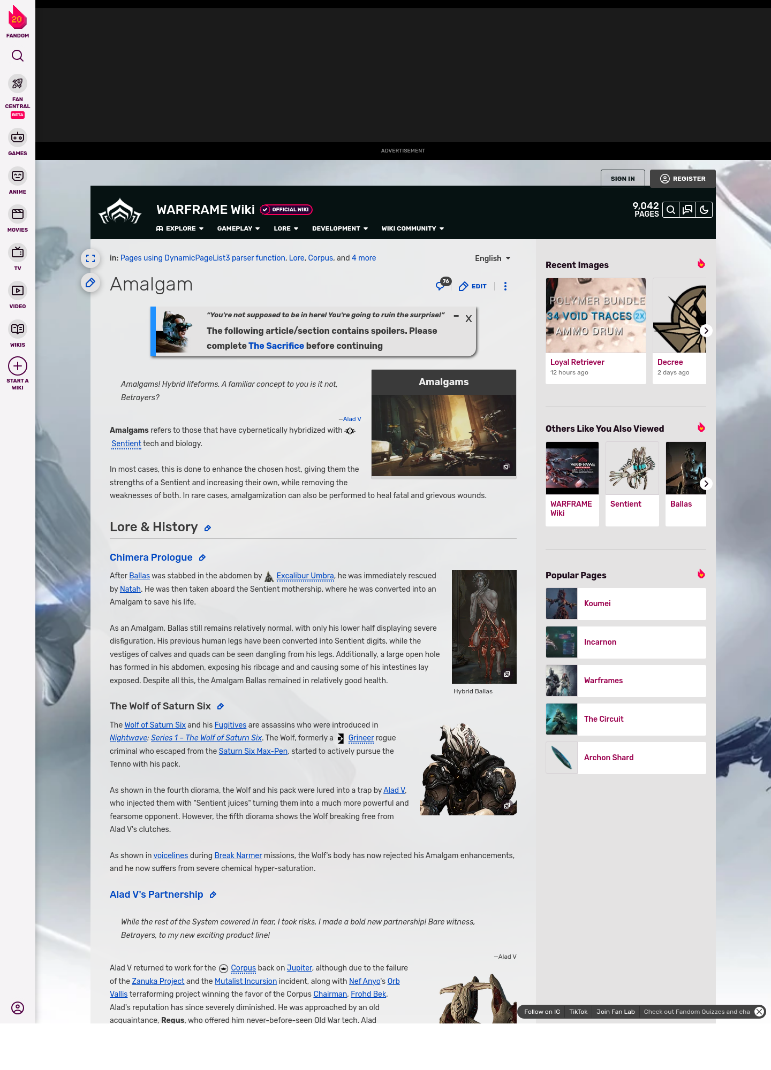
Task: Expand page to full width icon
Action: pyautogui.click(x=90, y=258)
